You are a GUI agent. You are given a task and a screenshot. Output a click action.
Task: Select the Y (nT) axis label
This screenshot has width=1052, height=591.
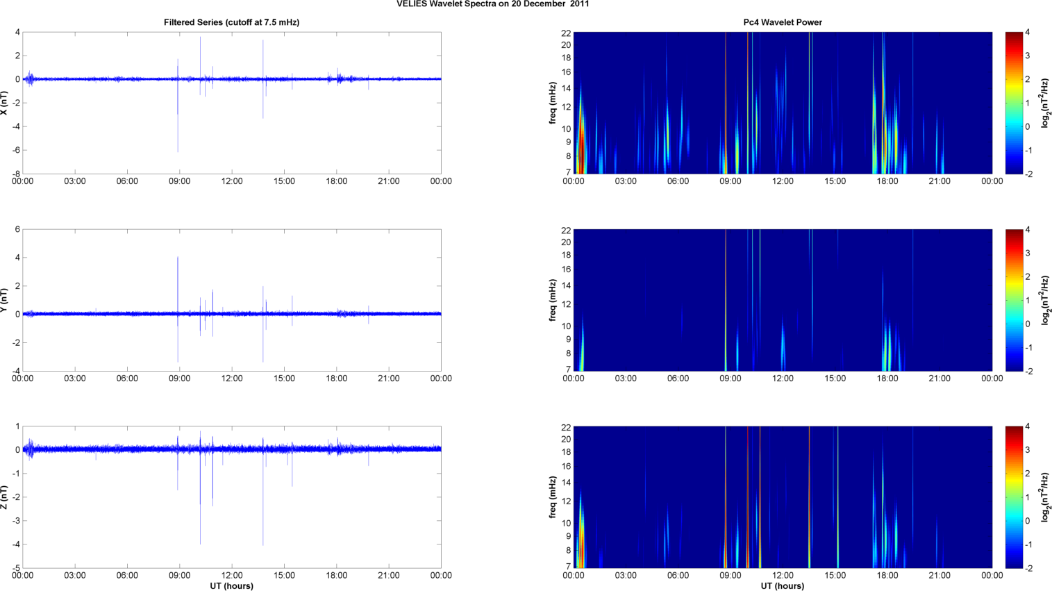click(5, 300)
